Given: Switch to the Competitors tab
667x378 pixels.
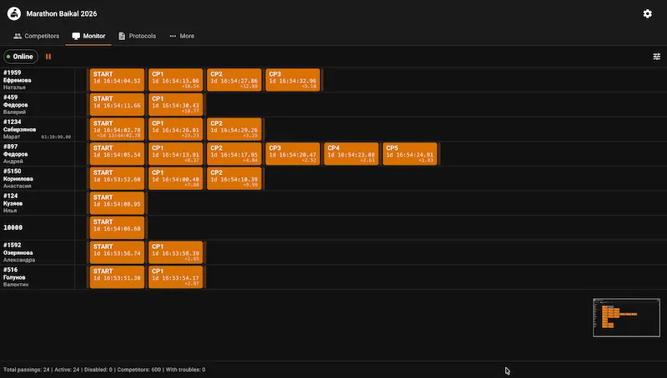Looking at the screenshot, I should pyautogui.click(x=36, y=36).
